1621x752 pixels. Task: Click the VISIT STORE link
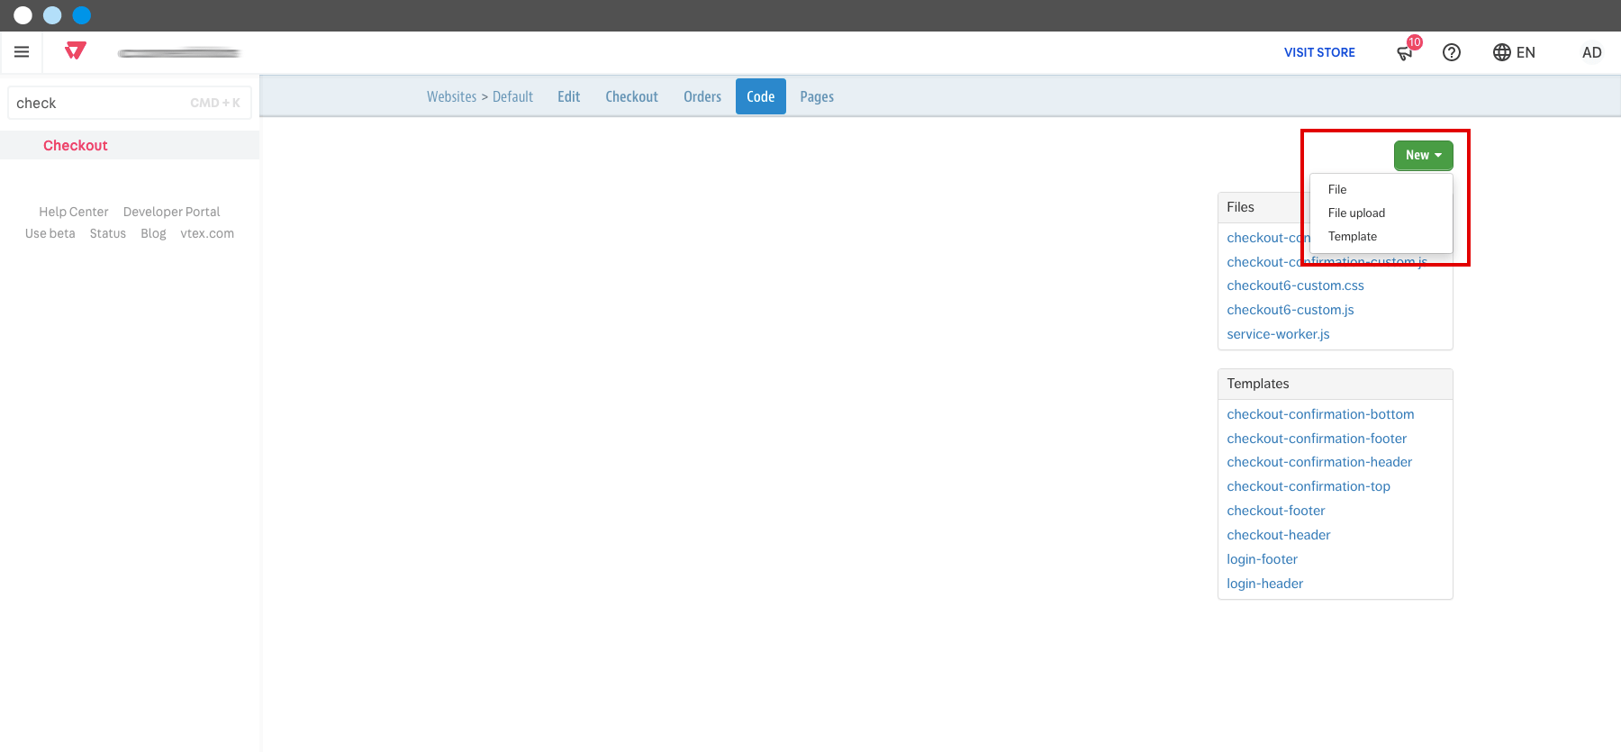click(x=1319, y=52)
